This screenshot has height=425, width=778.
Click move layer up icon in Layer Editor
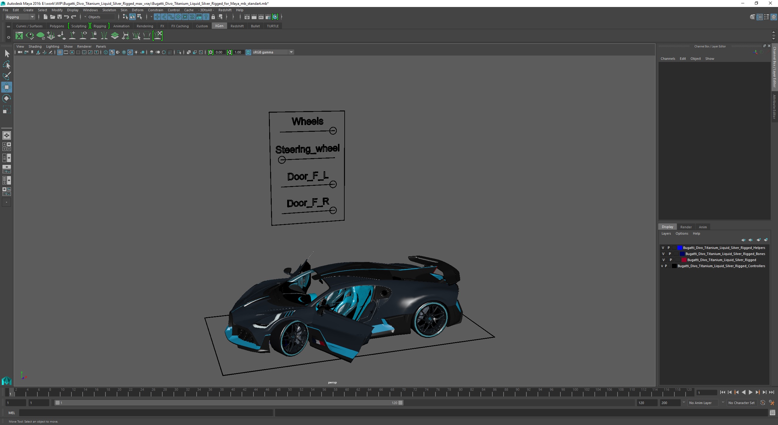tap(743, 240)
